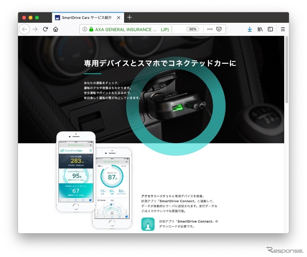
Task: Open page actions three-dot menu
Action: pyautogui.click(x=210, y=29)
